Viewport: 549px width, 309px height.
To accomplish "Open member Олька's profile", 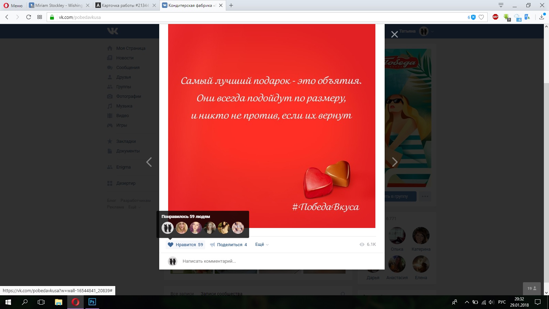I will tap(397, 239).
